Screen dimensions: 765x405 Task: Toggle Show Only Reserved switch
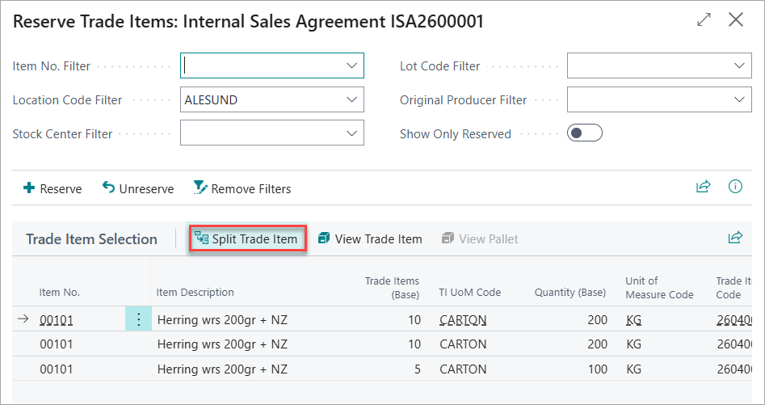click(585, 133)
